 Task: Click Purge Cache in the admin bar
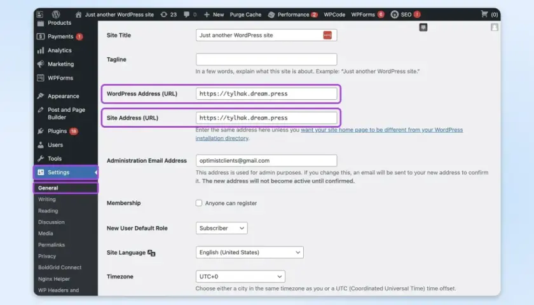click(245, 15)
